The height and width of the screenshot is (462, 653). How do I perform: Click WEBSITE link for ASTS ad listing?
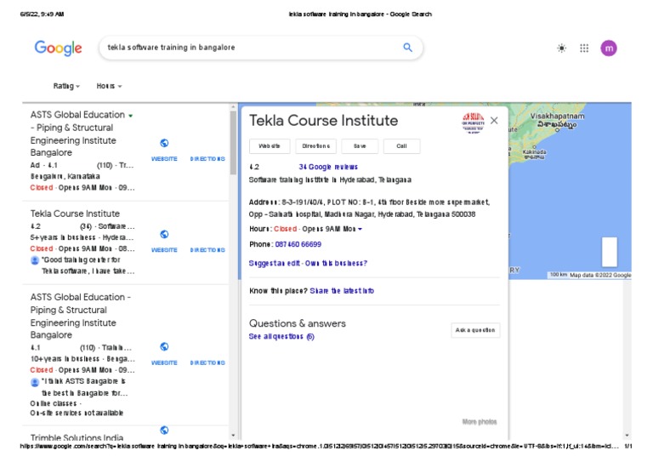[164, 159]
